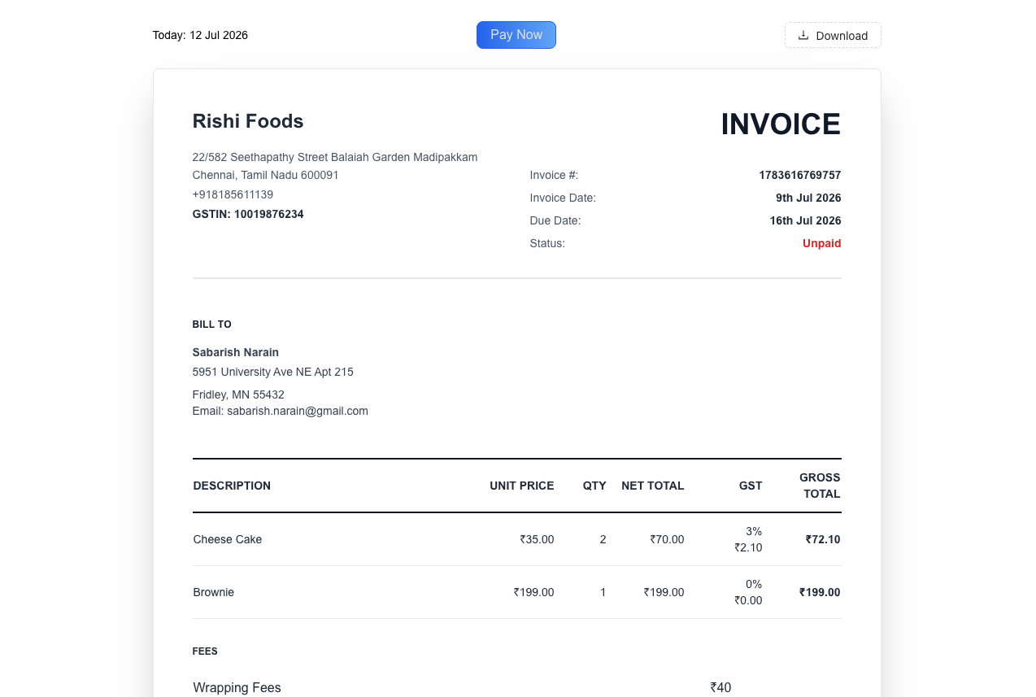
Task: Click the email sabarish.narain@gmail.com
Action: (x=298, y=411)
